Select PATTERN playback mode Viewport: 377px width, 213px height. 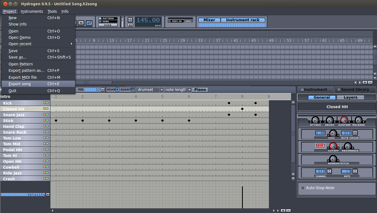pyautogui.click(x=108, y=19)
